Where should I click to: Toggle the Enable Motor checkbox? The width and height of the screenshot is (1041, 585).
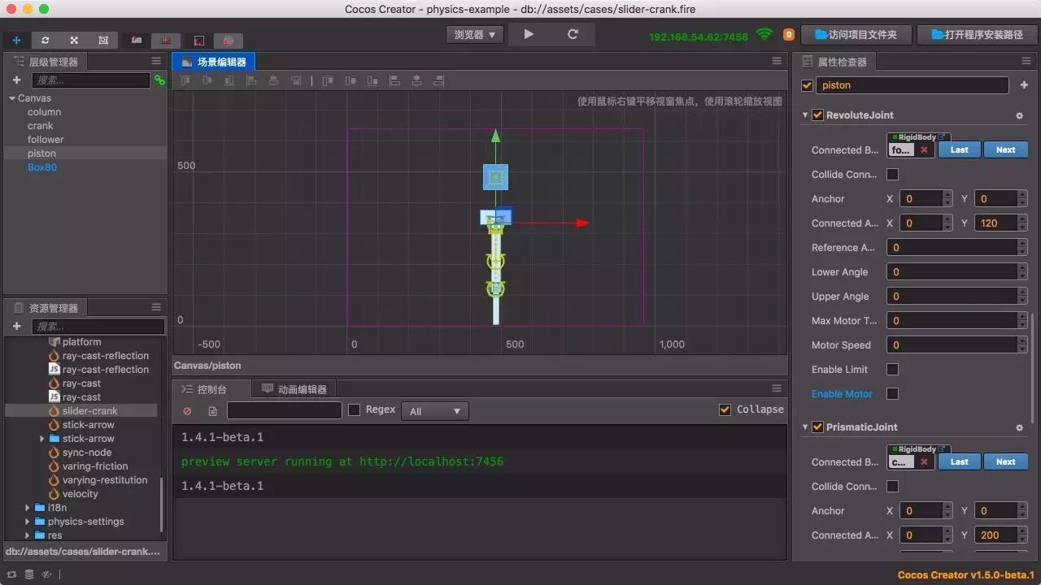click(892, 393)
